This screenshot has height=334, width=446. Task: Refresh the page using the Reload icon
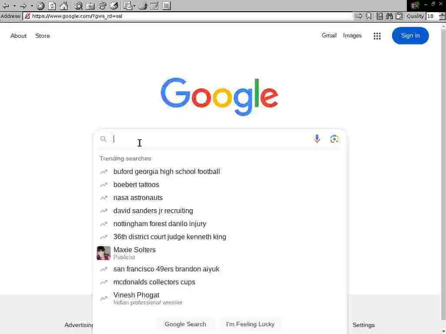pos(52,5)
